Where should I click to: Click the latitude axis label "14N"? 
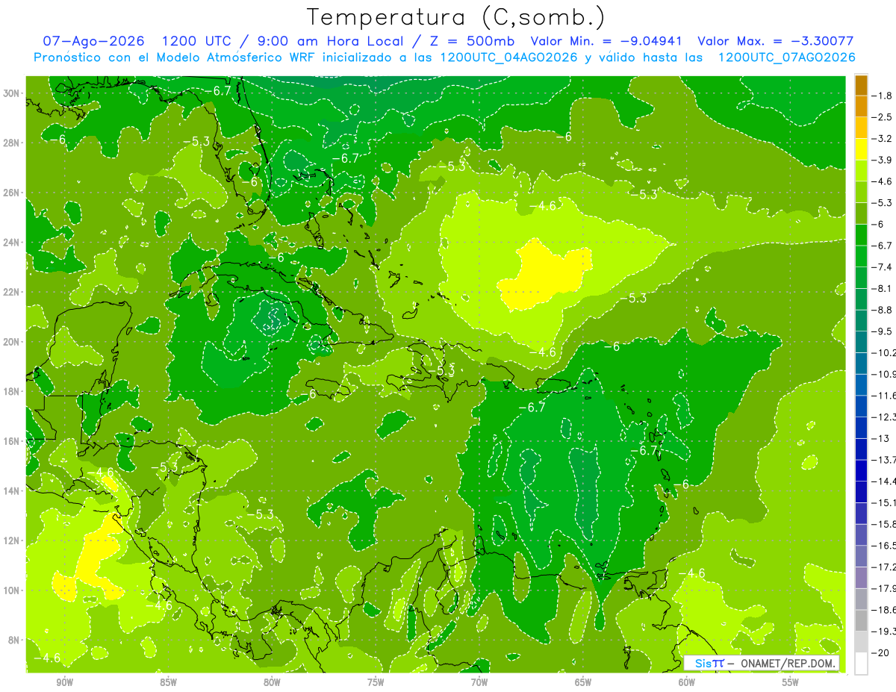12,490
